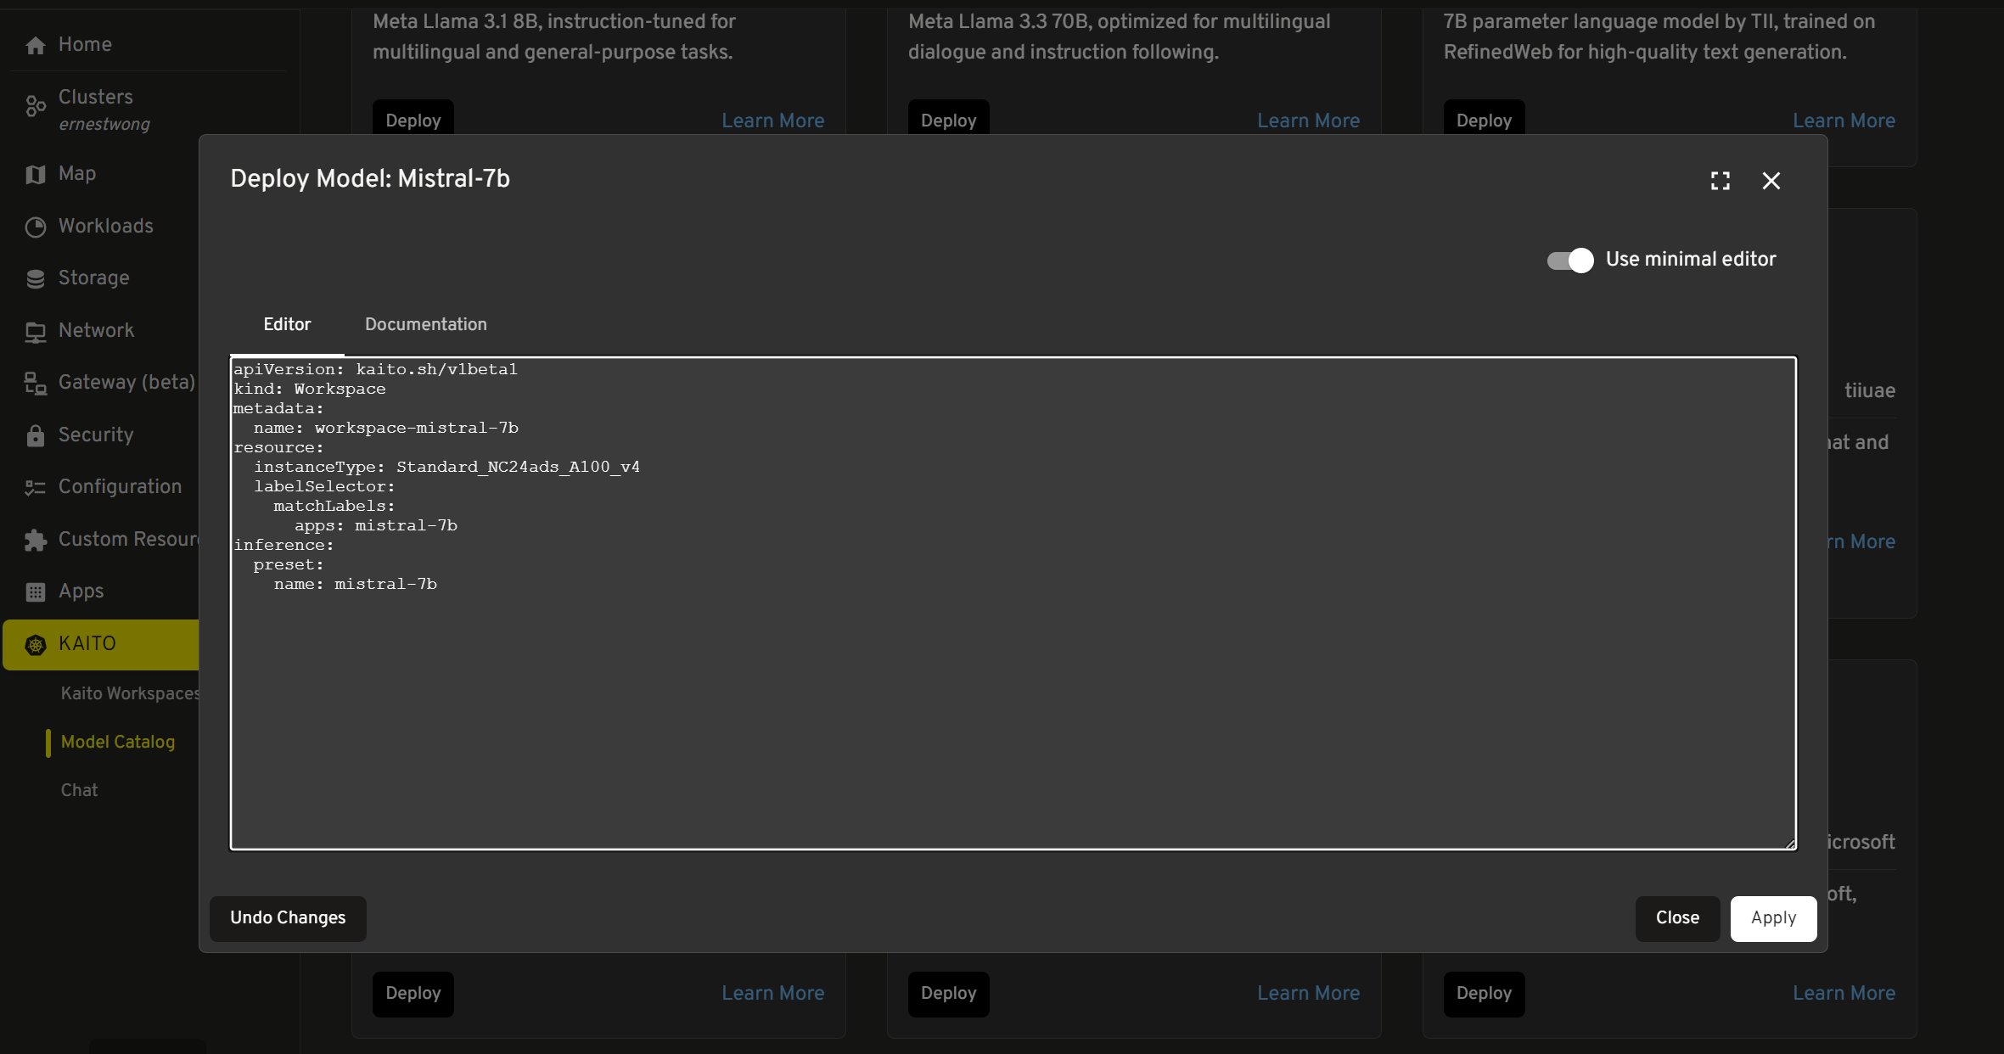
Task: Click the Home house icon in sidebar
Action: click(36, 45)
